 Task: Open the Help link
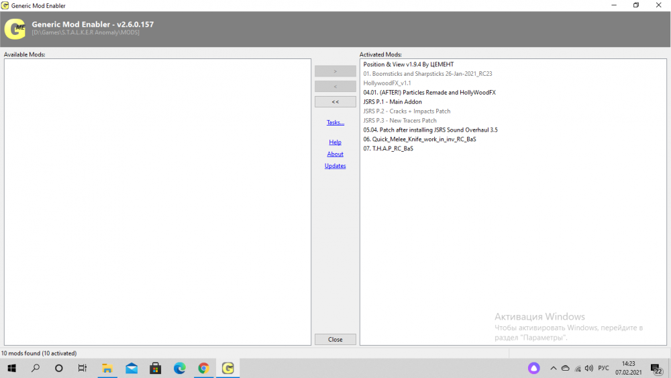coord(335,142)
